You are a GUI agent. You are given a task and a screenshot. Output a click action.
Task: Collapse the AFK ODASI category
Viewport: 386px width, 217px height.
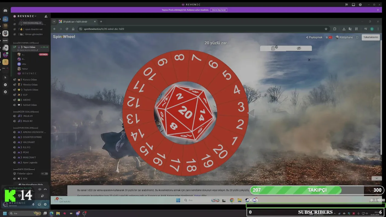[24, 169]
